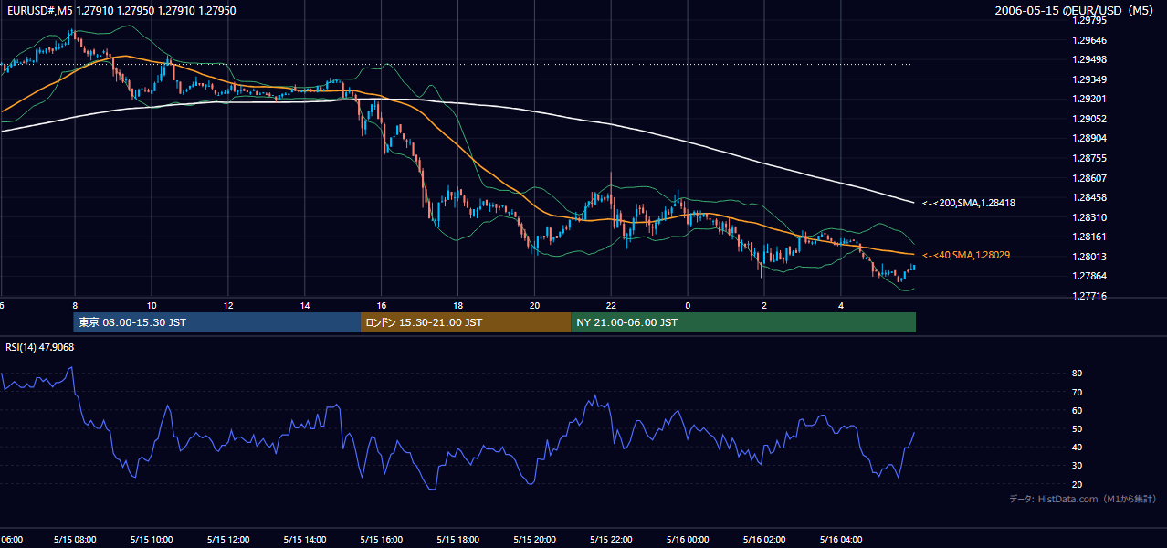The width and height of the screenshot is (1167, 548).
Task: Click hour tick 14 under price chart
Action: (305, 305)
